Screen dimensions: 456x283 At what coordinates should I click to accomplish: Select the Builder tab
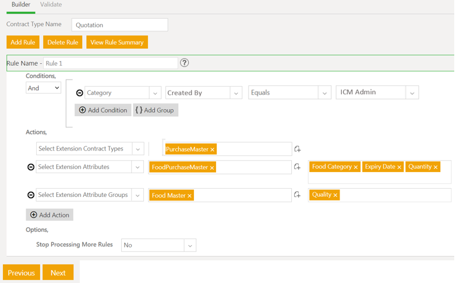click(x=21, y=5)
